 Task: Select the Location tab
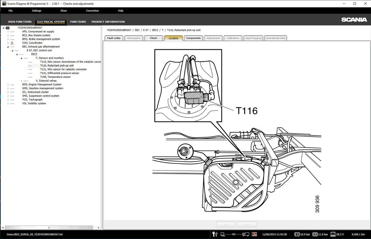point(174,38)
